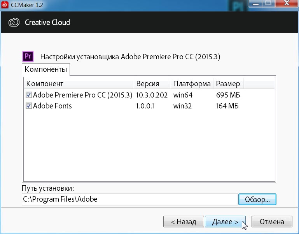299x234 pixels.
Task: Click the Версия column header
Action: coord(152,84)
